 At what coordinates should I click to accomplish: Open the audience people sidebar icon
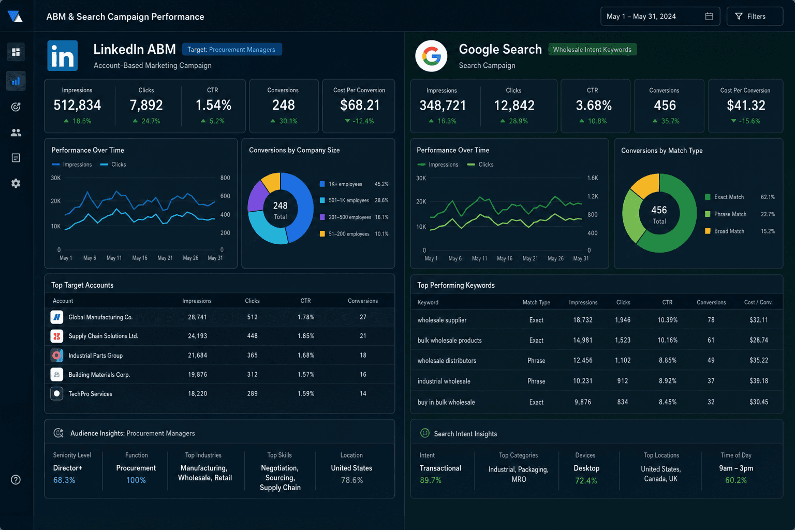16,132
